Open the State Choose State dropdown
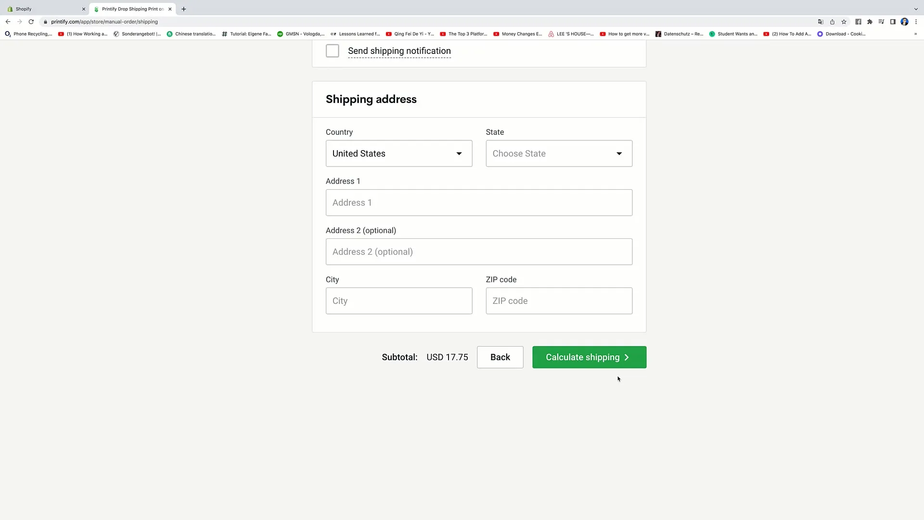Screen dimensions: 924x520 [x=557, y=154]
